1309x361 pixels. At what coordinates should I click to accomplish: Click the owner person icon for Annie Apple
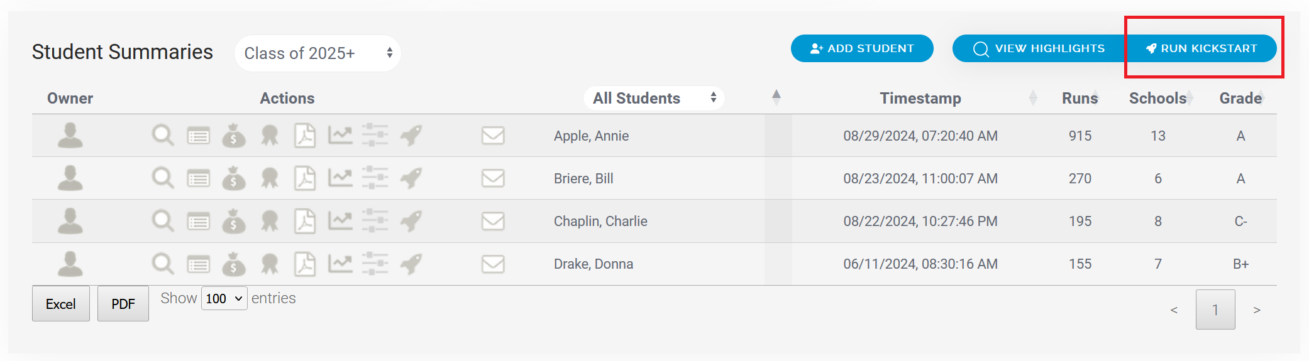pyautogui.click(x=70, y=135)
